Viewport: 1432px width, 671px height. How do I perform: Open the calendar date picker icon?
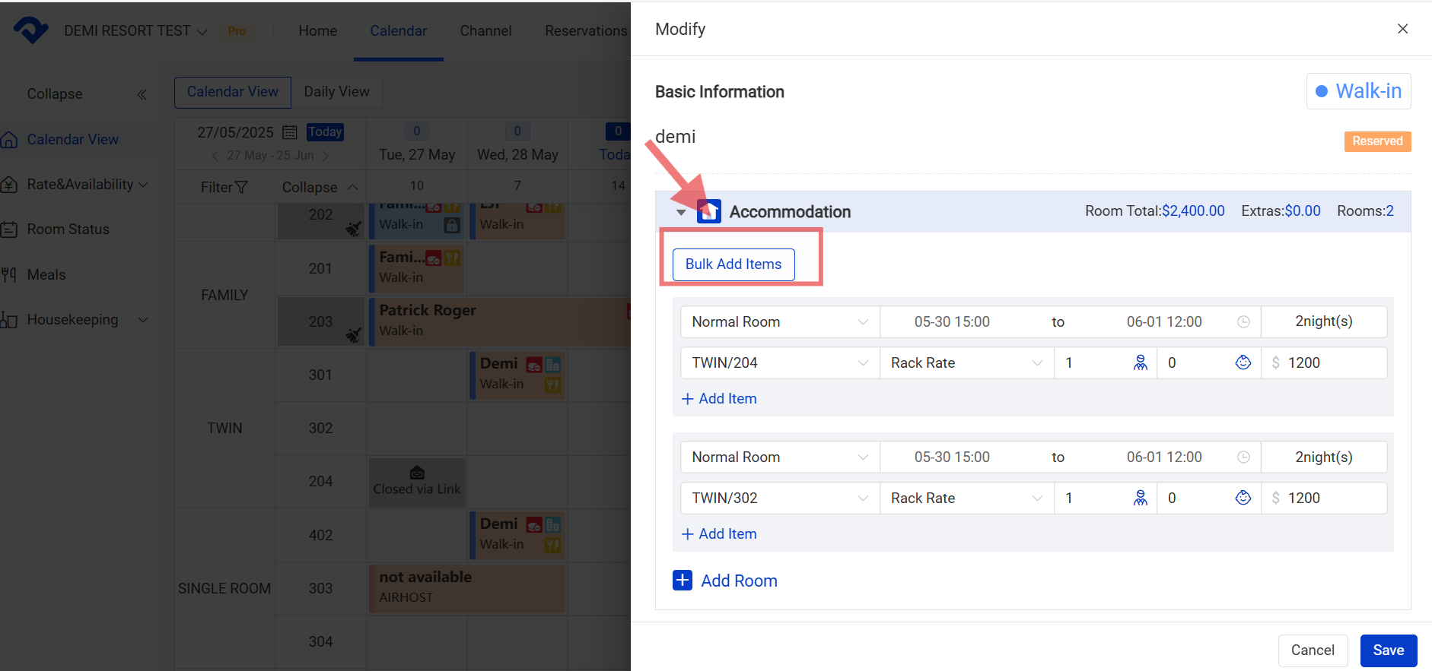[x=289, y=132]
